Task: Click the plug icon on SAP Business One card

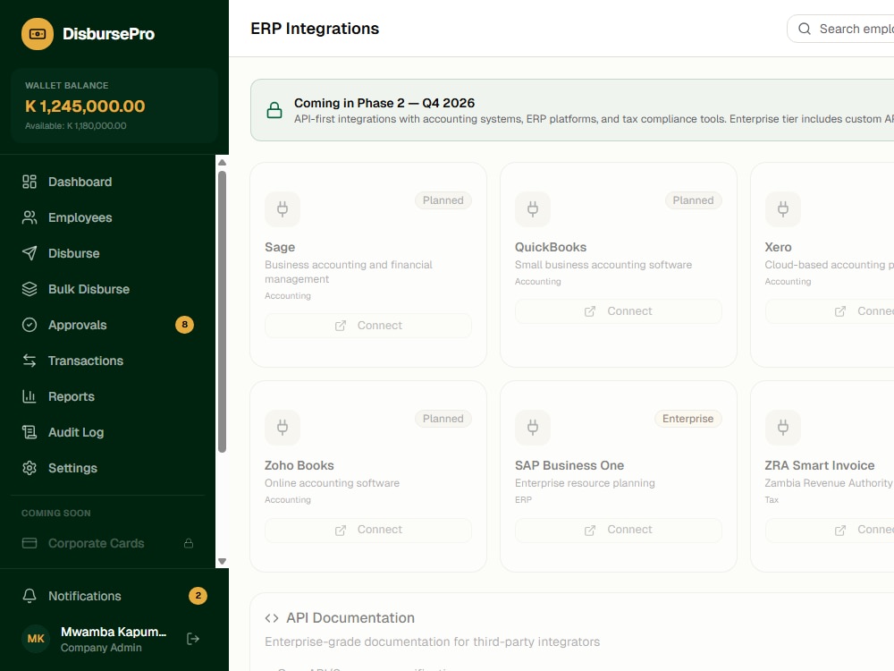Action: coord(533,428)
